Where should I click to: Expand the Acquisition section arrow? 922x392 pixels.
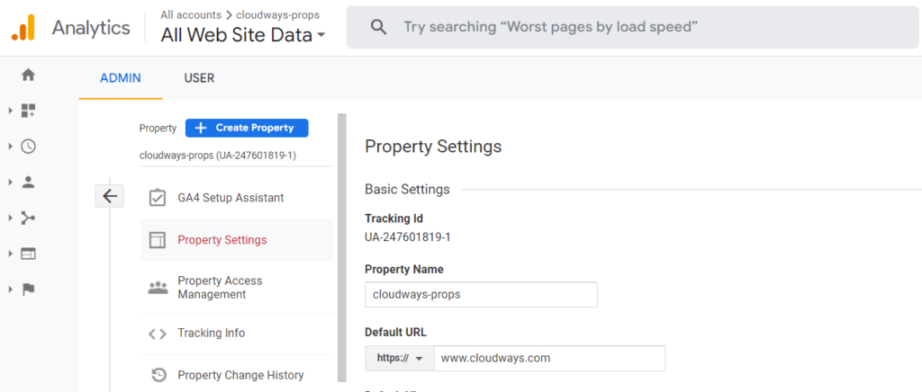pyautogui.click(x=10, y=218)
